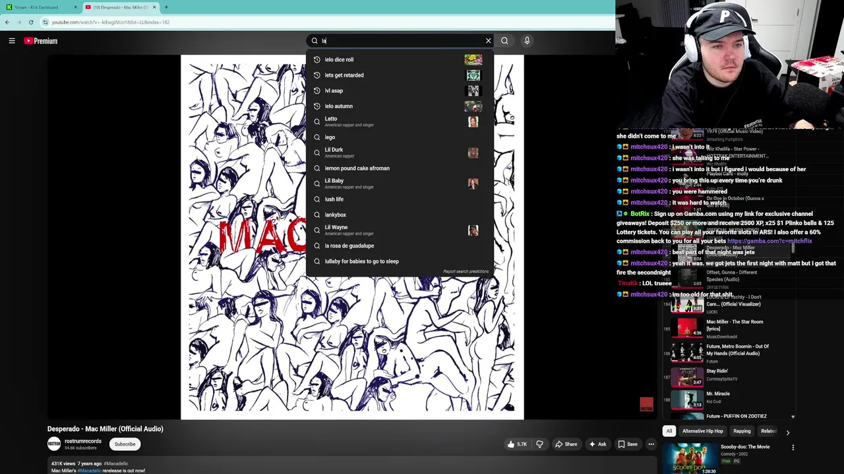Clear search text with the X icon

pyautogui.click(x=489, y=41)
